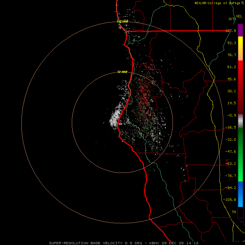The width and height of the screenshot is (245, 245).
Task: Click the yellow-orange segment of color bar
Action: point(240,48)
